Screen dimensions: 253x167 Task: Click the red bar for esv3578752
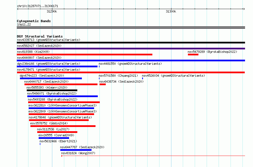click(63, 126)
